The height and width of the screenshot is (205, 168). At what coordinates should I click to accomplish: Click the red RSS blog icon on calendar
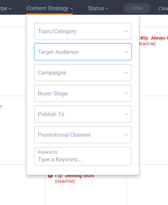click(x=50, y=176)
